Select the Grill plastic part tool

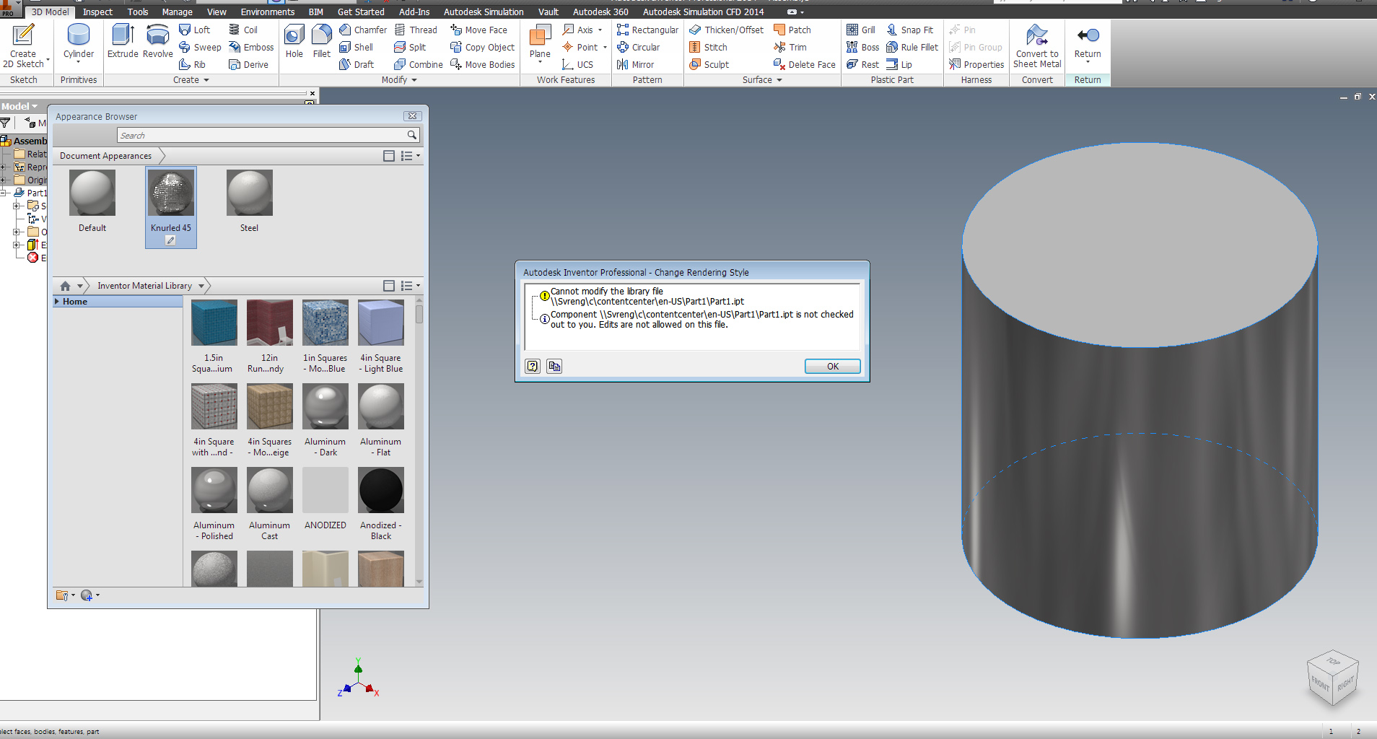[861, 30]
